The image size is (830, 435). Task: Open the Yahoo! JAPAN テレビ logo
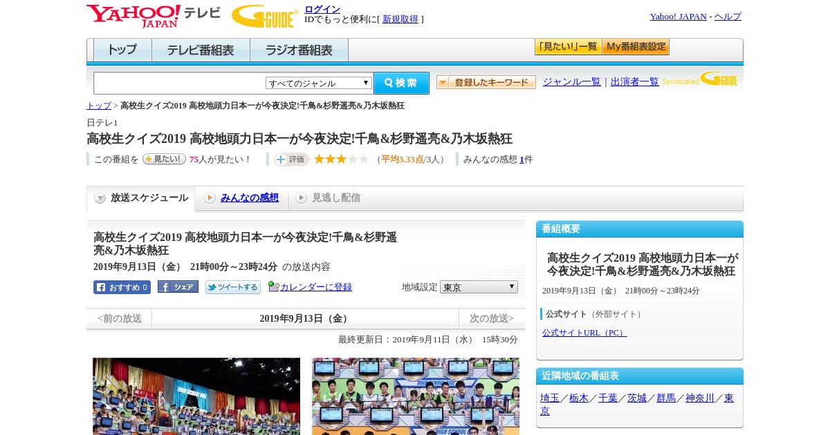154,16
